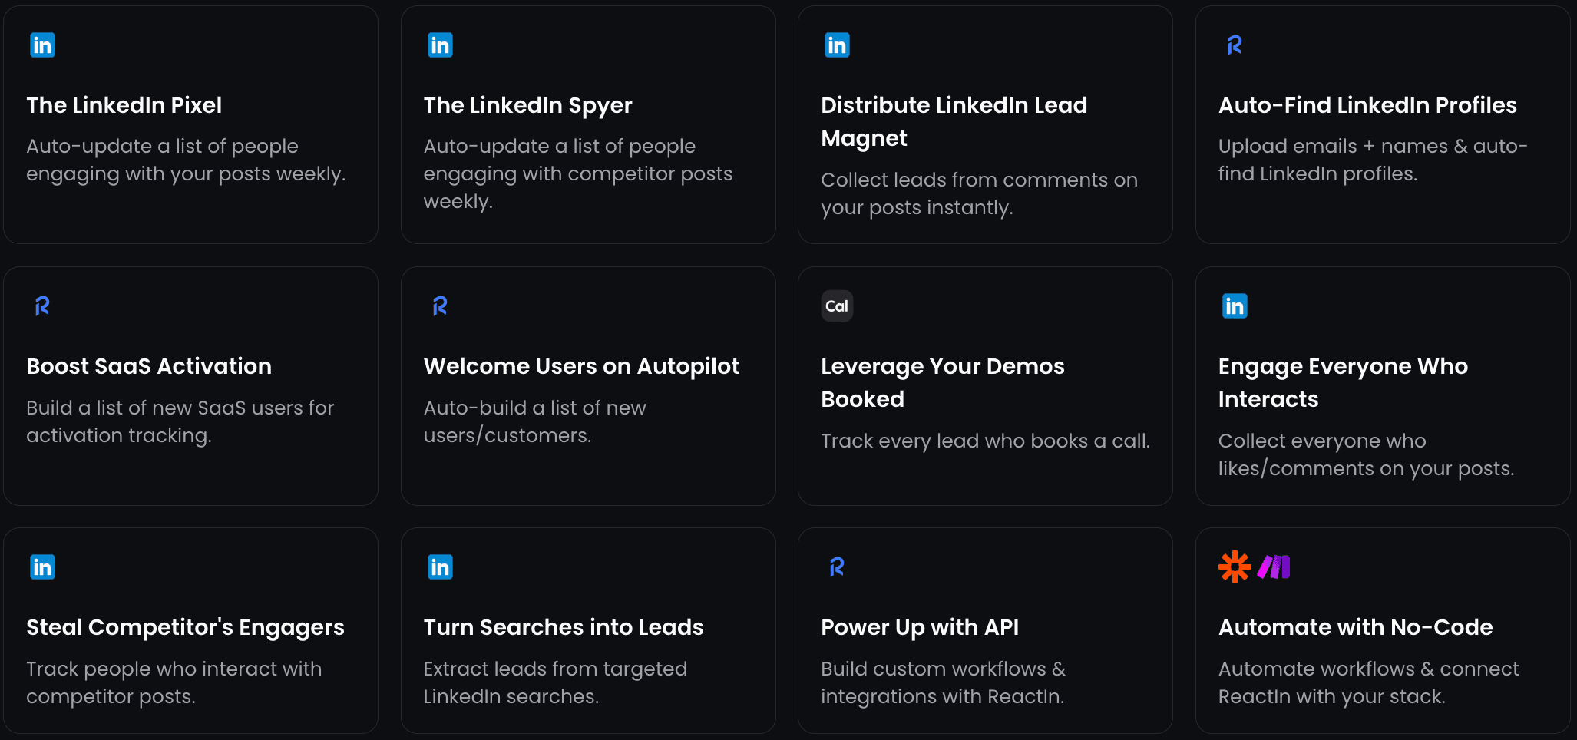This screenshot has height=740, width=1577.
Task: Click text 'likes/comments on your posts.'
Action: click(1366, 469)
